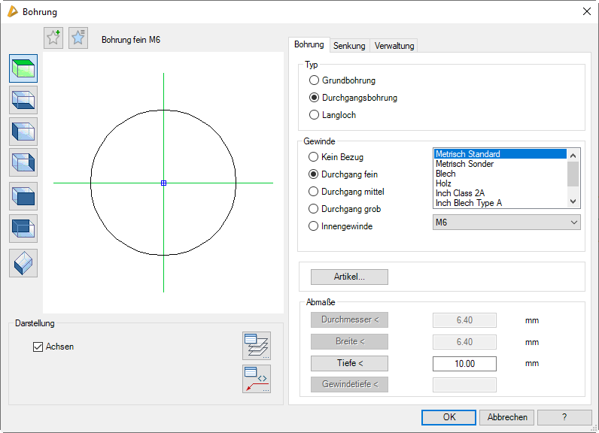The width and height of the screenshot is (599, 433).
Task: Open the layer settings icon button
Action: tap(257, 346)
